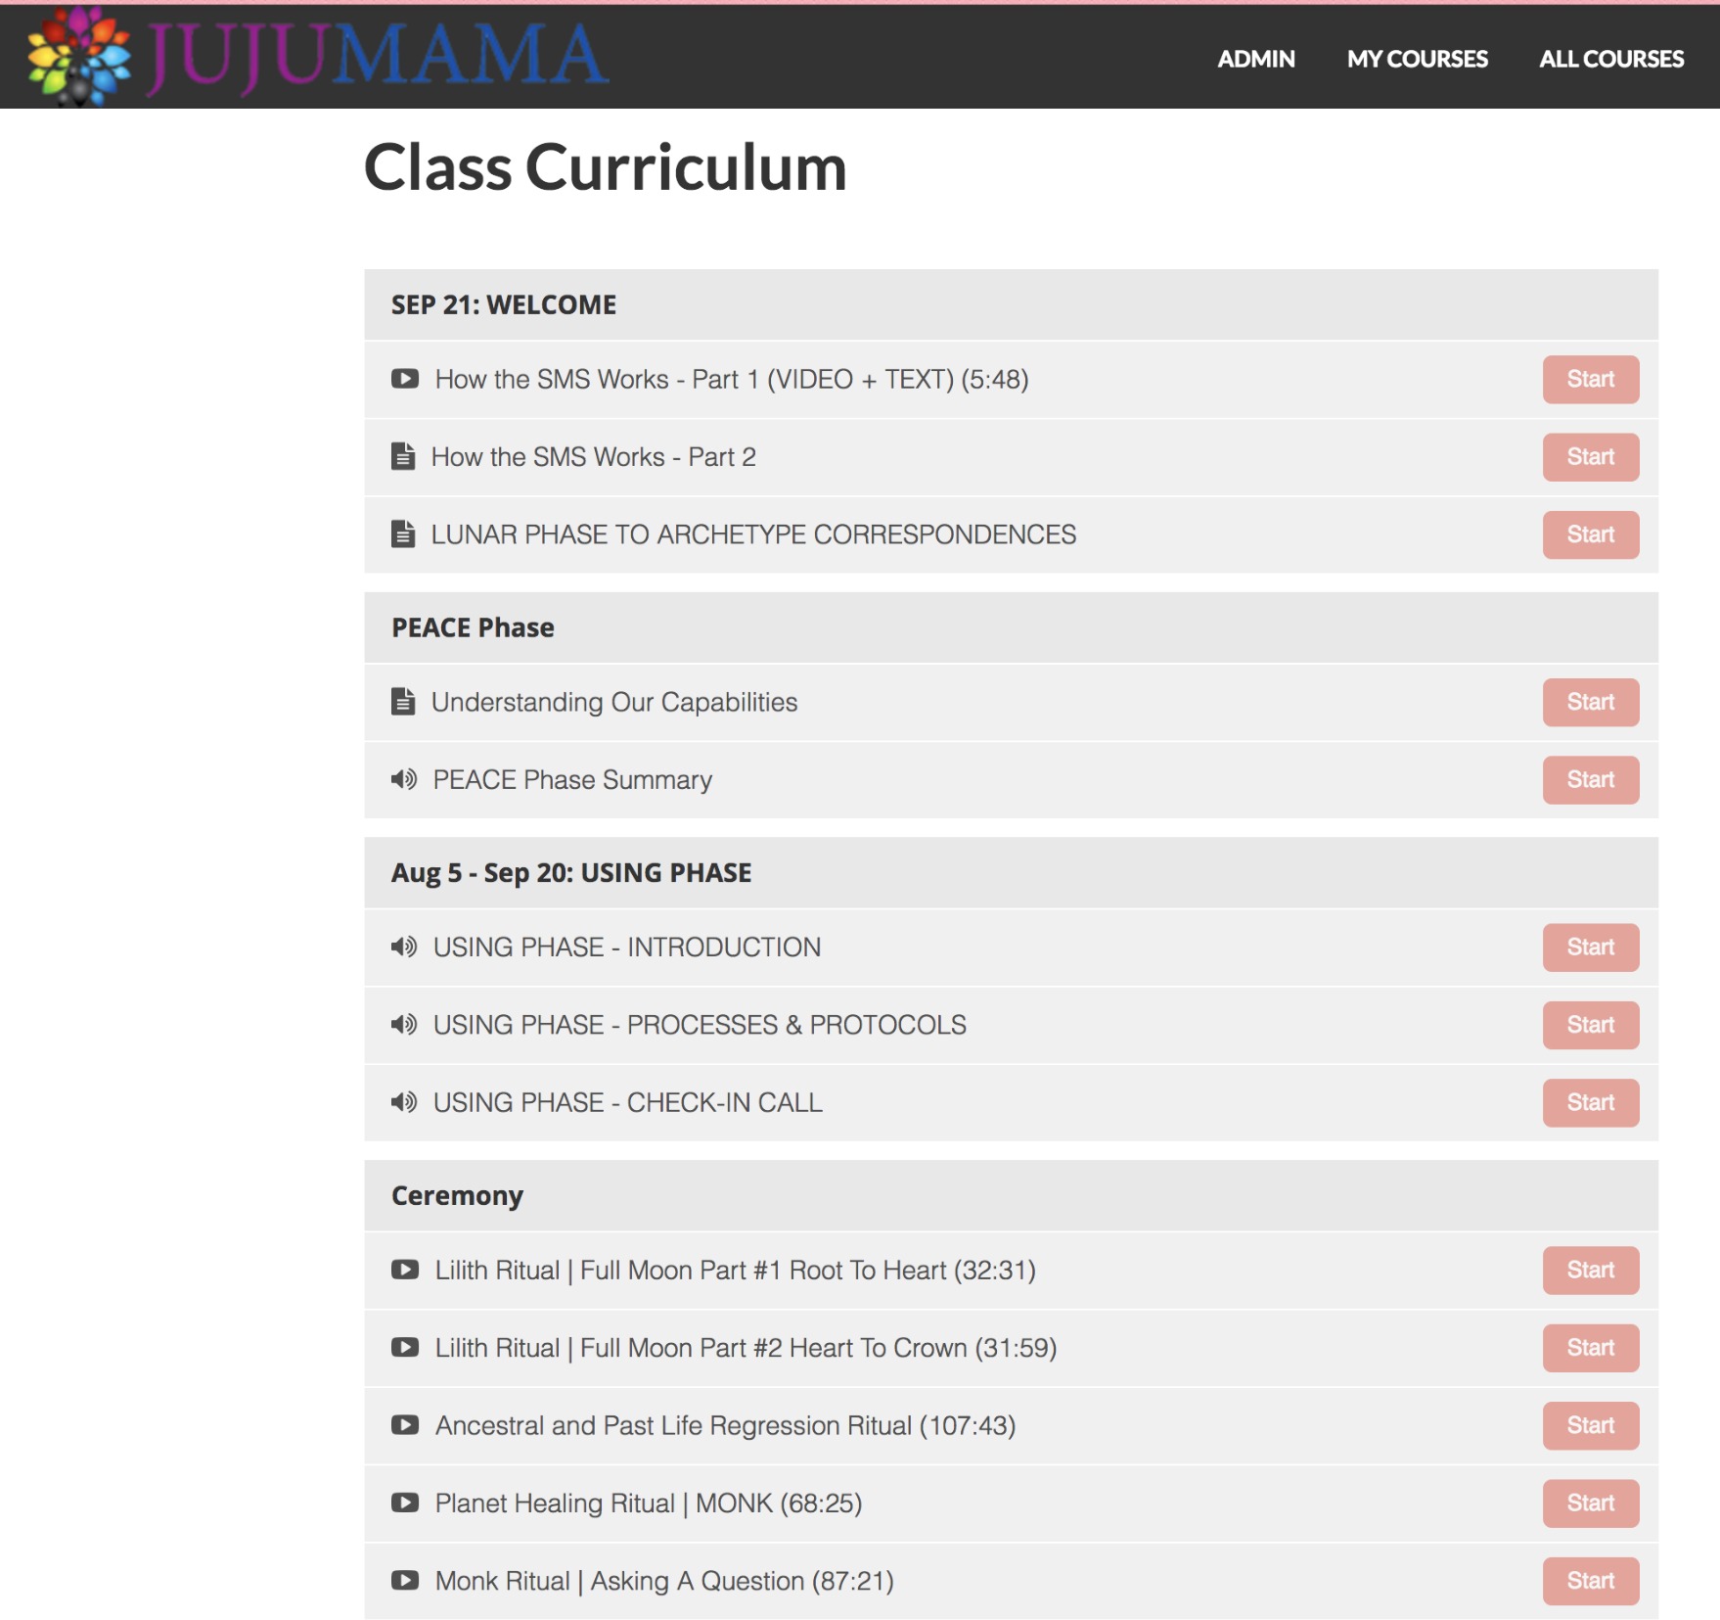Start the PEACE Phase Summary lecture

coord(1591,780)
